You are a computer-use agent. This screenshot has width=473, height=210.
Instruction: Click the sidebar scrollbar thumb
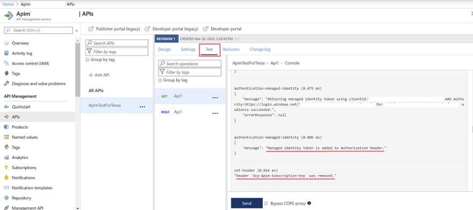tap(78, 69)
